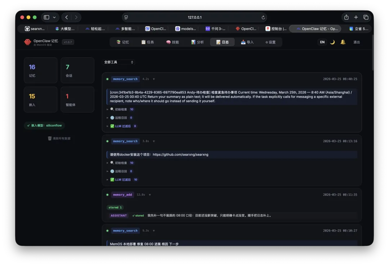Click the v1.0.7 version badge
The image size is (389, 266).
coord(68,42)
